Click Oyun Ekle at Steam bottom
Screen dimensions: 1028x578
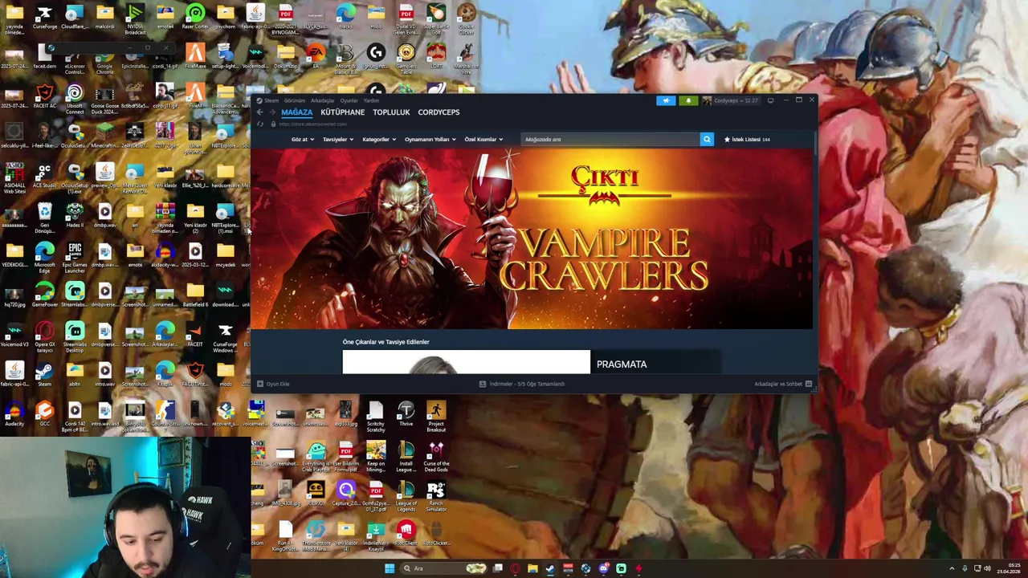[x=273, y=384]
